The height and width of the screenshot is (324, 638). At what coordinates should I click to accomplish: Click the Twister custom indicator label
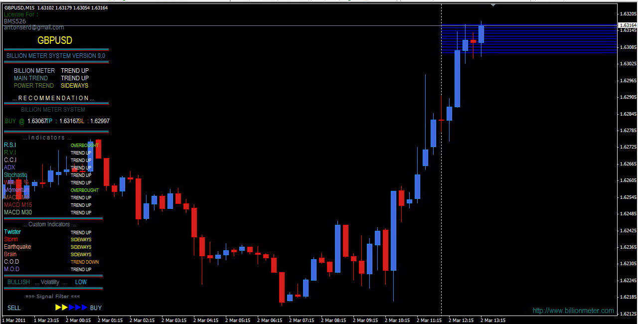(12, 232)
